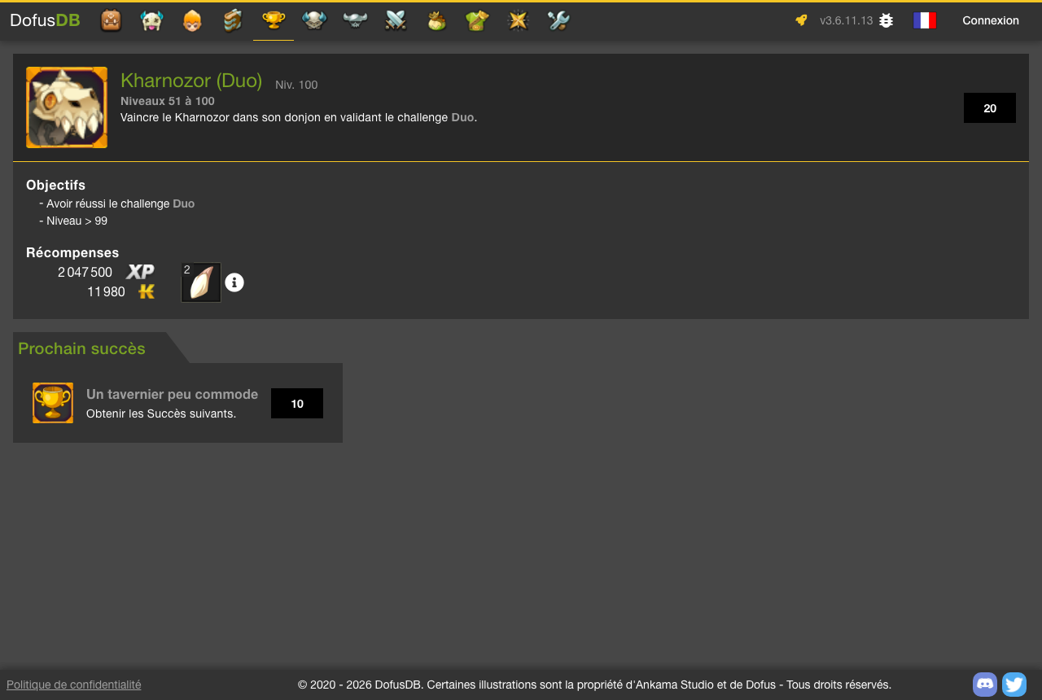Screen dimensions: 1042x700
Task: Open the Discord icon in footer
Action: [x=985, y=685]
